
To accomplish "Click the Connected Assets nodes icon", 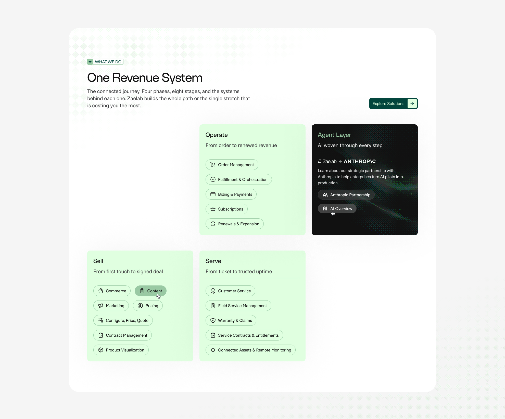I will coord(213,350).
